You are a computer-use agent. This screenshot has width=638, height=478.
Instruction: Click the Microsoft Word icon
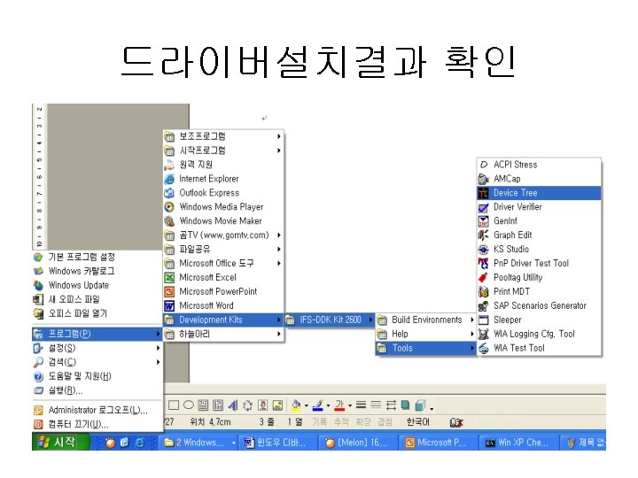coord(169,305)
